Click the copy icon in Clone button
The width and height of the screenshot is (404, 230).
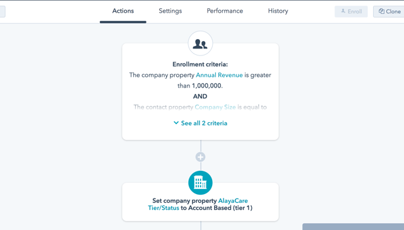coord(381,11)
